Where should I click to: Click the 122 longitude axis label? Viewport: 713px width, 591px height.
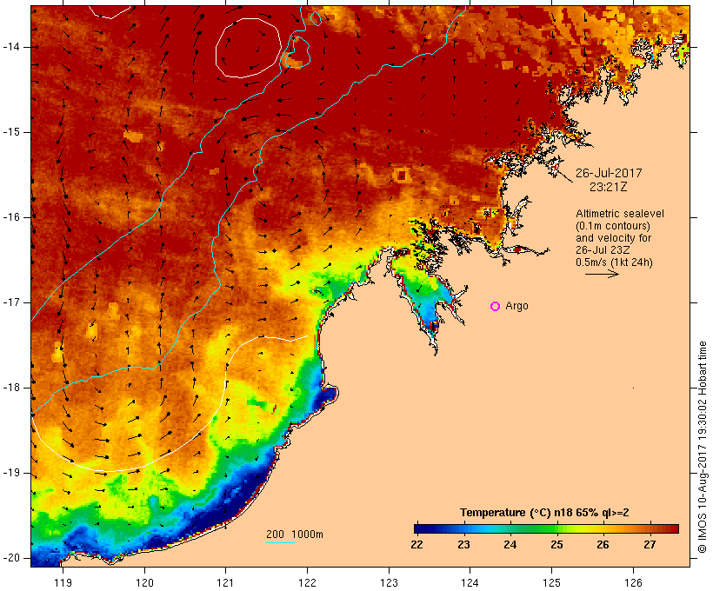coord(308,582)
